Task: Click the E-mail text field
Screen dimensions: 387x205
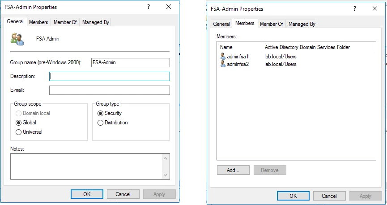Action: (x=110, y=90)
